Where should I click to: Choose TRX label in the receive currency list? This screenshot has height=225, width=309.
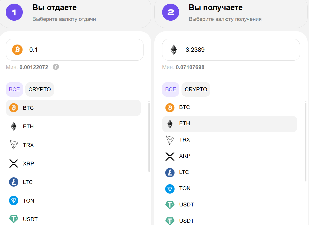click(184, 139)
